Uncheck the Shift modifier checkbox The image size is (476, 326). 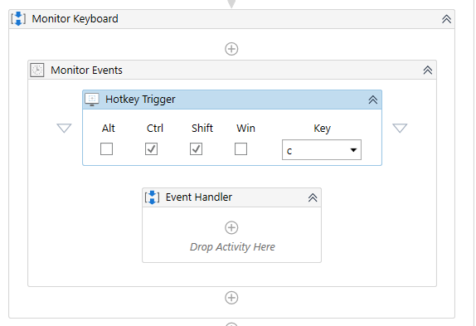coord(196,149)
